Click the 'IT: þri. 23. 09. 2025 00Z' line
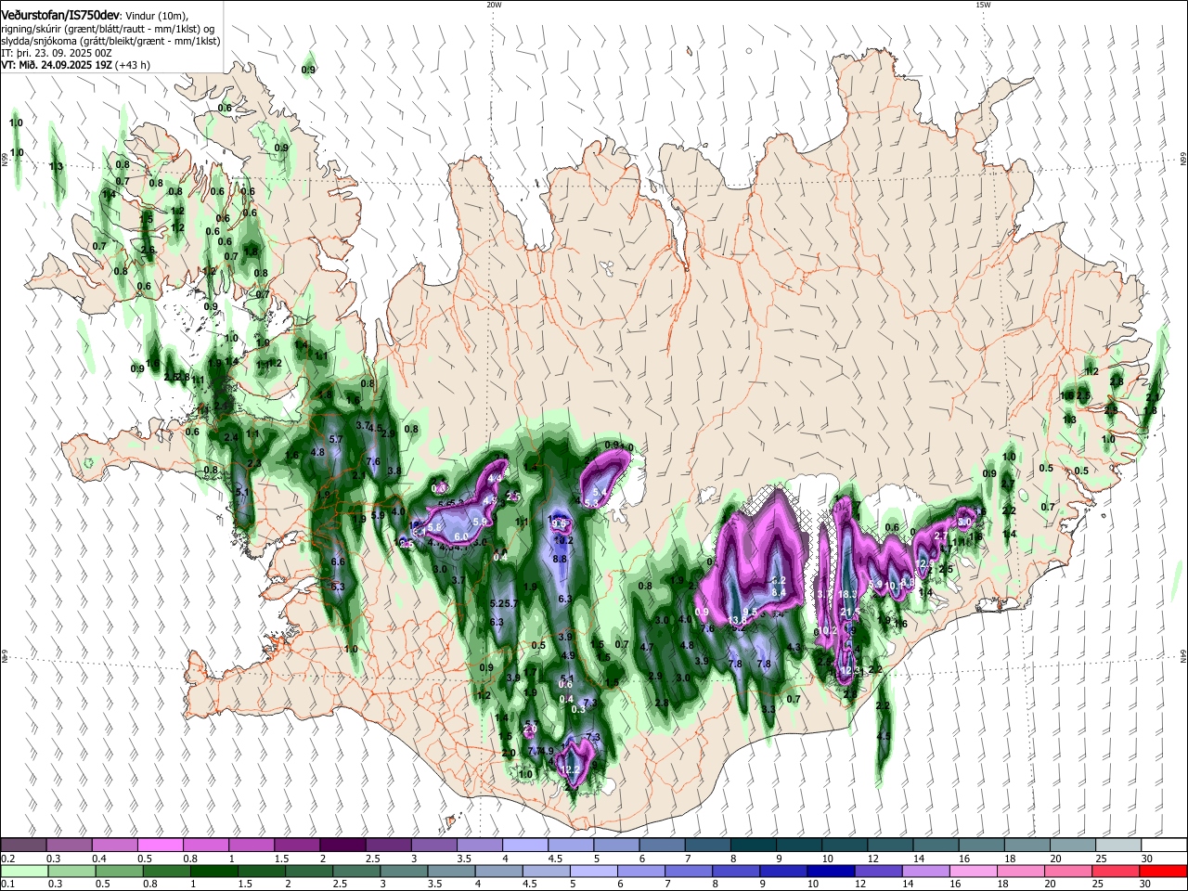Viewport: 1188px width, 891px height. [57, 53]
